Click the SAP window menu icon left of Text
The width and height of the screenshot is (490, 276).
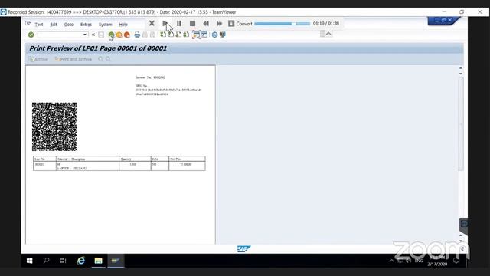[28, 23]
